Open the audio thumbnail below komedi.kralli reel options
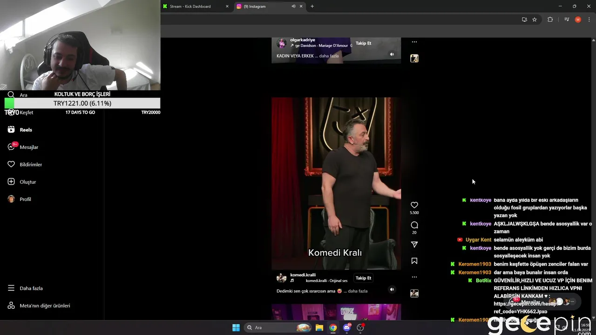Image resolution: width=596 pixels, height=335 pixels. [x=414, y=294]
